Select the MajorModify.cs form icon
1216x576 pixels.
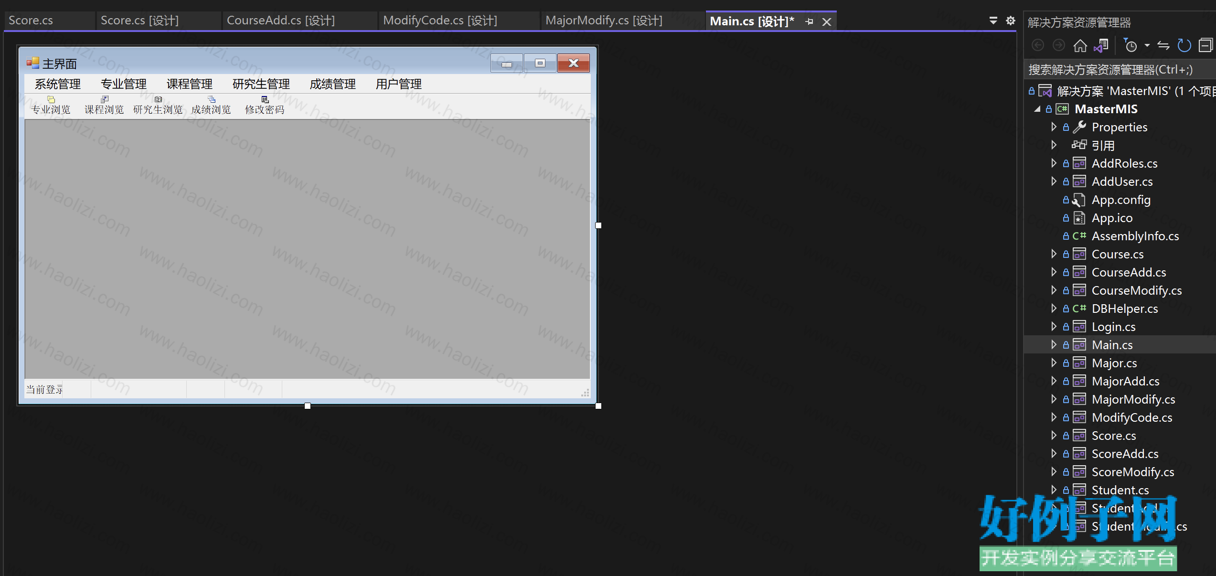point(1079,399)
